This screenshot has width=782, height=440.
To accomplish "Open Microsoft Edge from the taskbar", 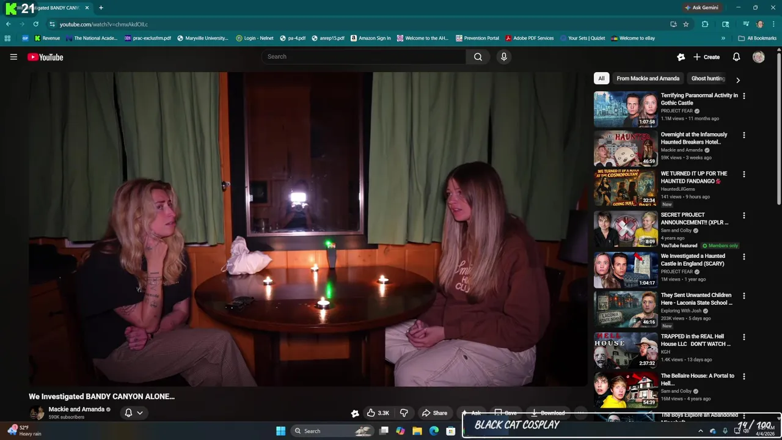I will coord(434,431).
